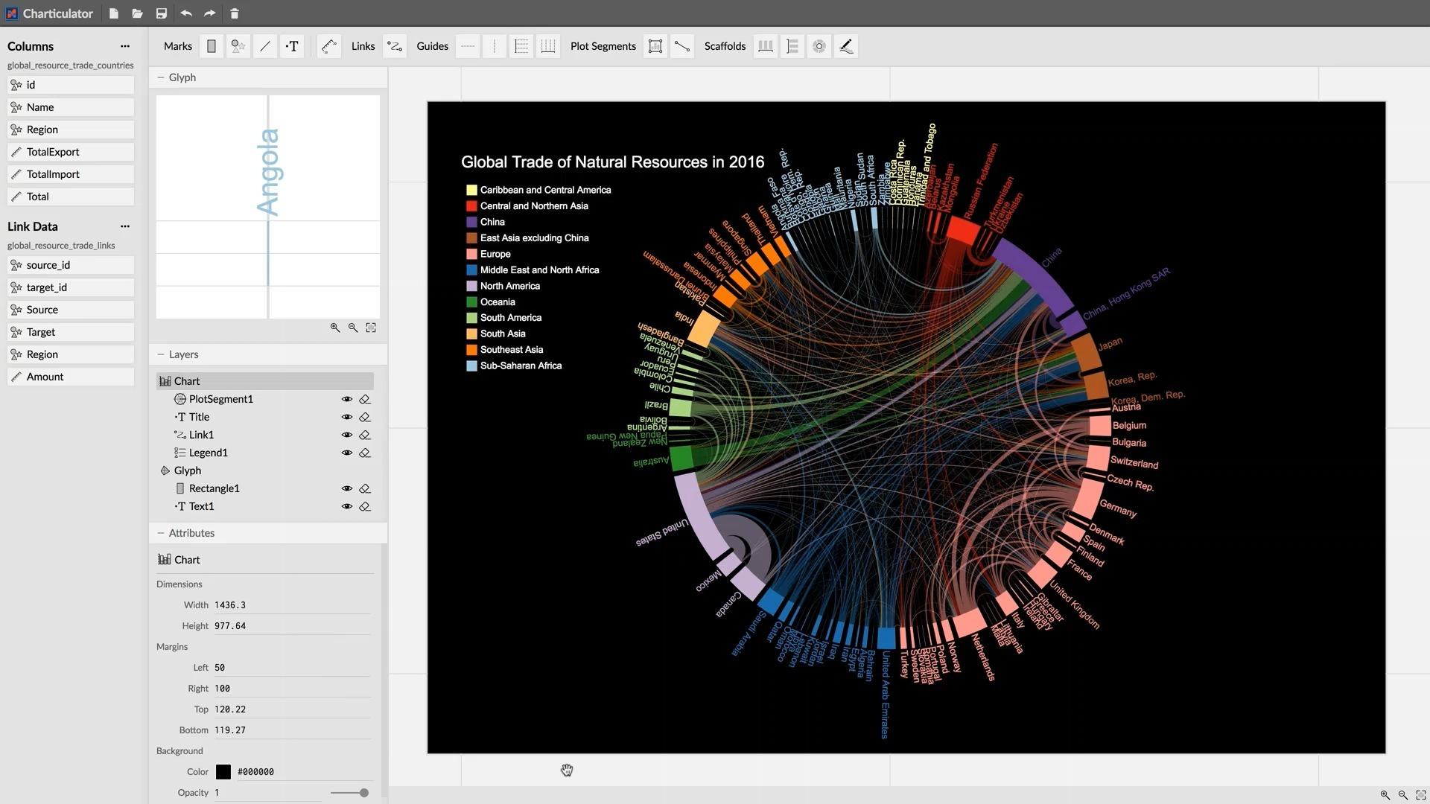Collapse the Glyph panel

[160, 77]
